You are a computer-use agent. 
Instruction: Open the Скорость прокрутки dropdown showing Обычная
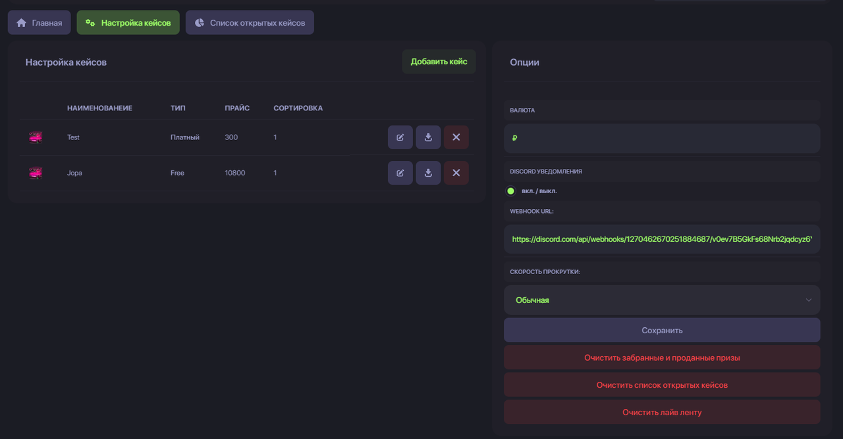point(662,300)
